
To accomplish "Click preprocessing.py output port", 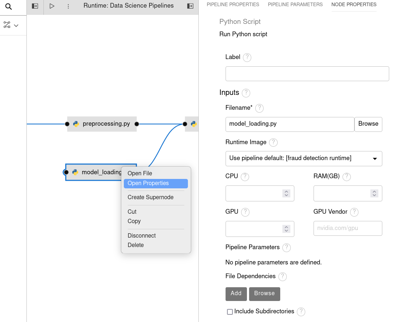I will 137,124.
